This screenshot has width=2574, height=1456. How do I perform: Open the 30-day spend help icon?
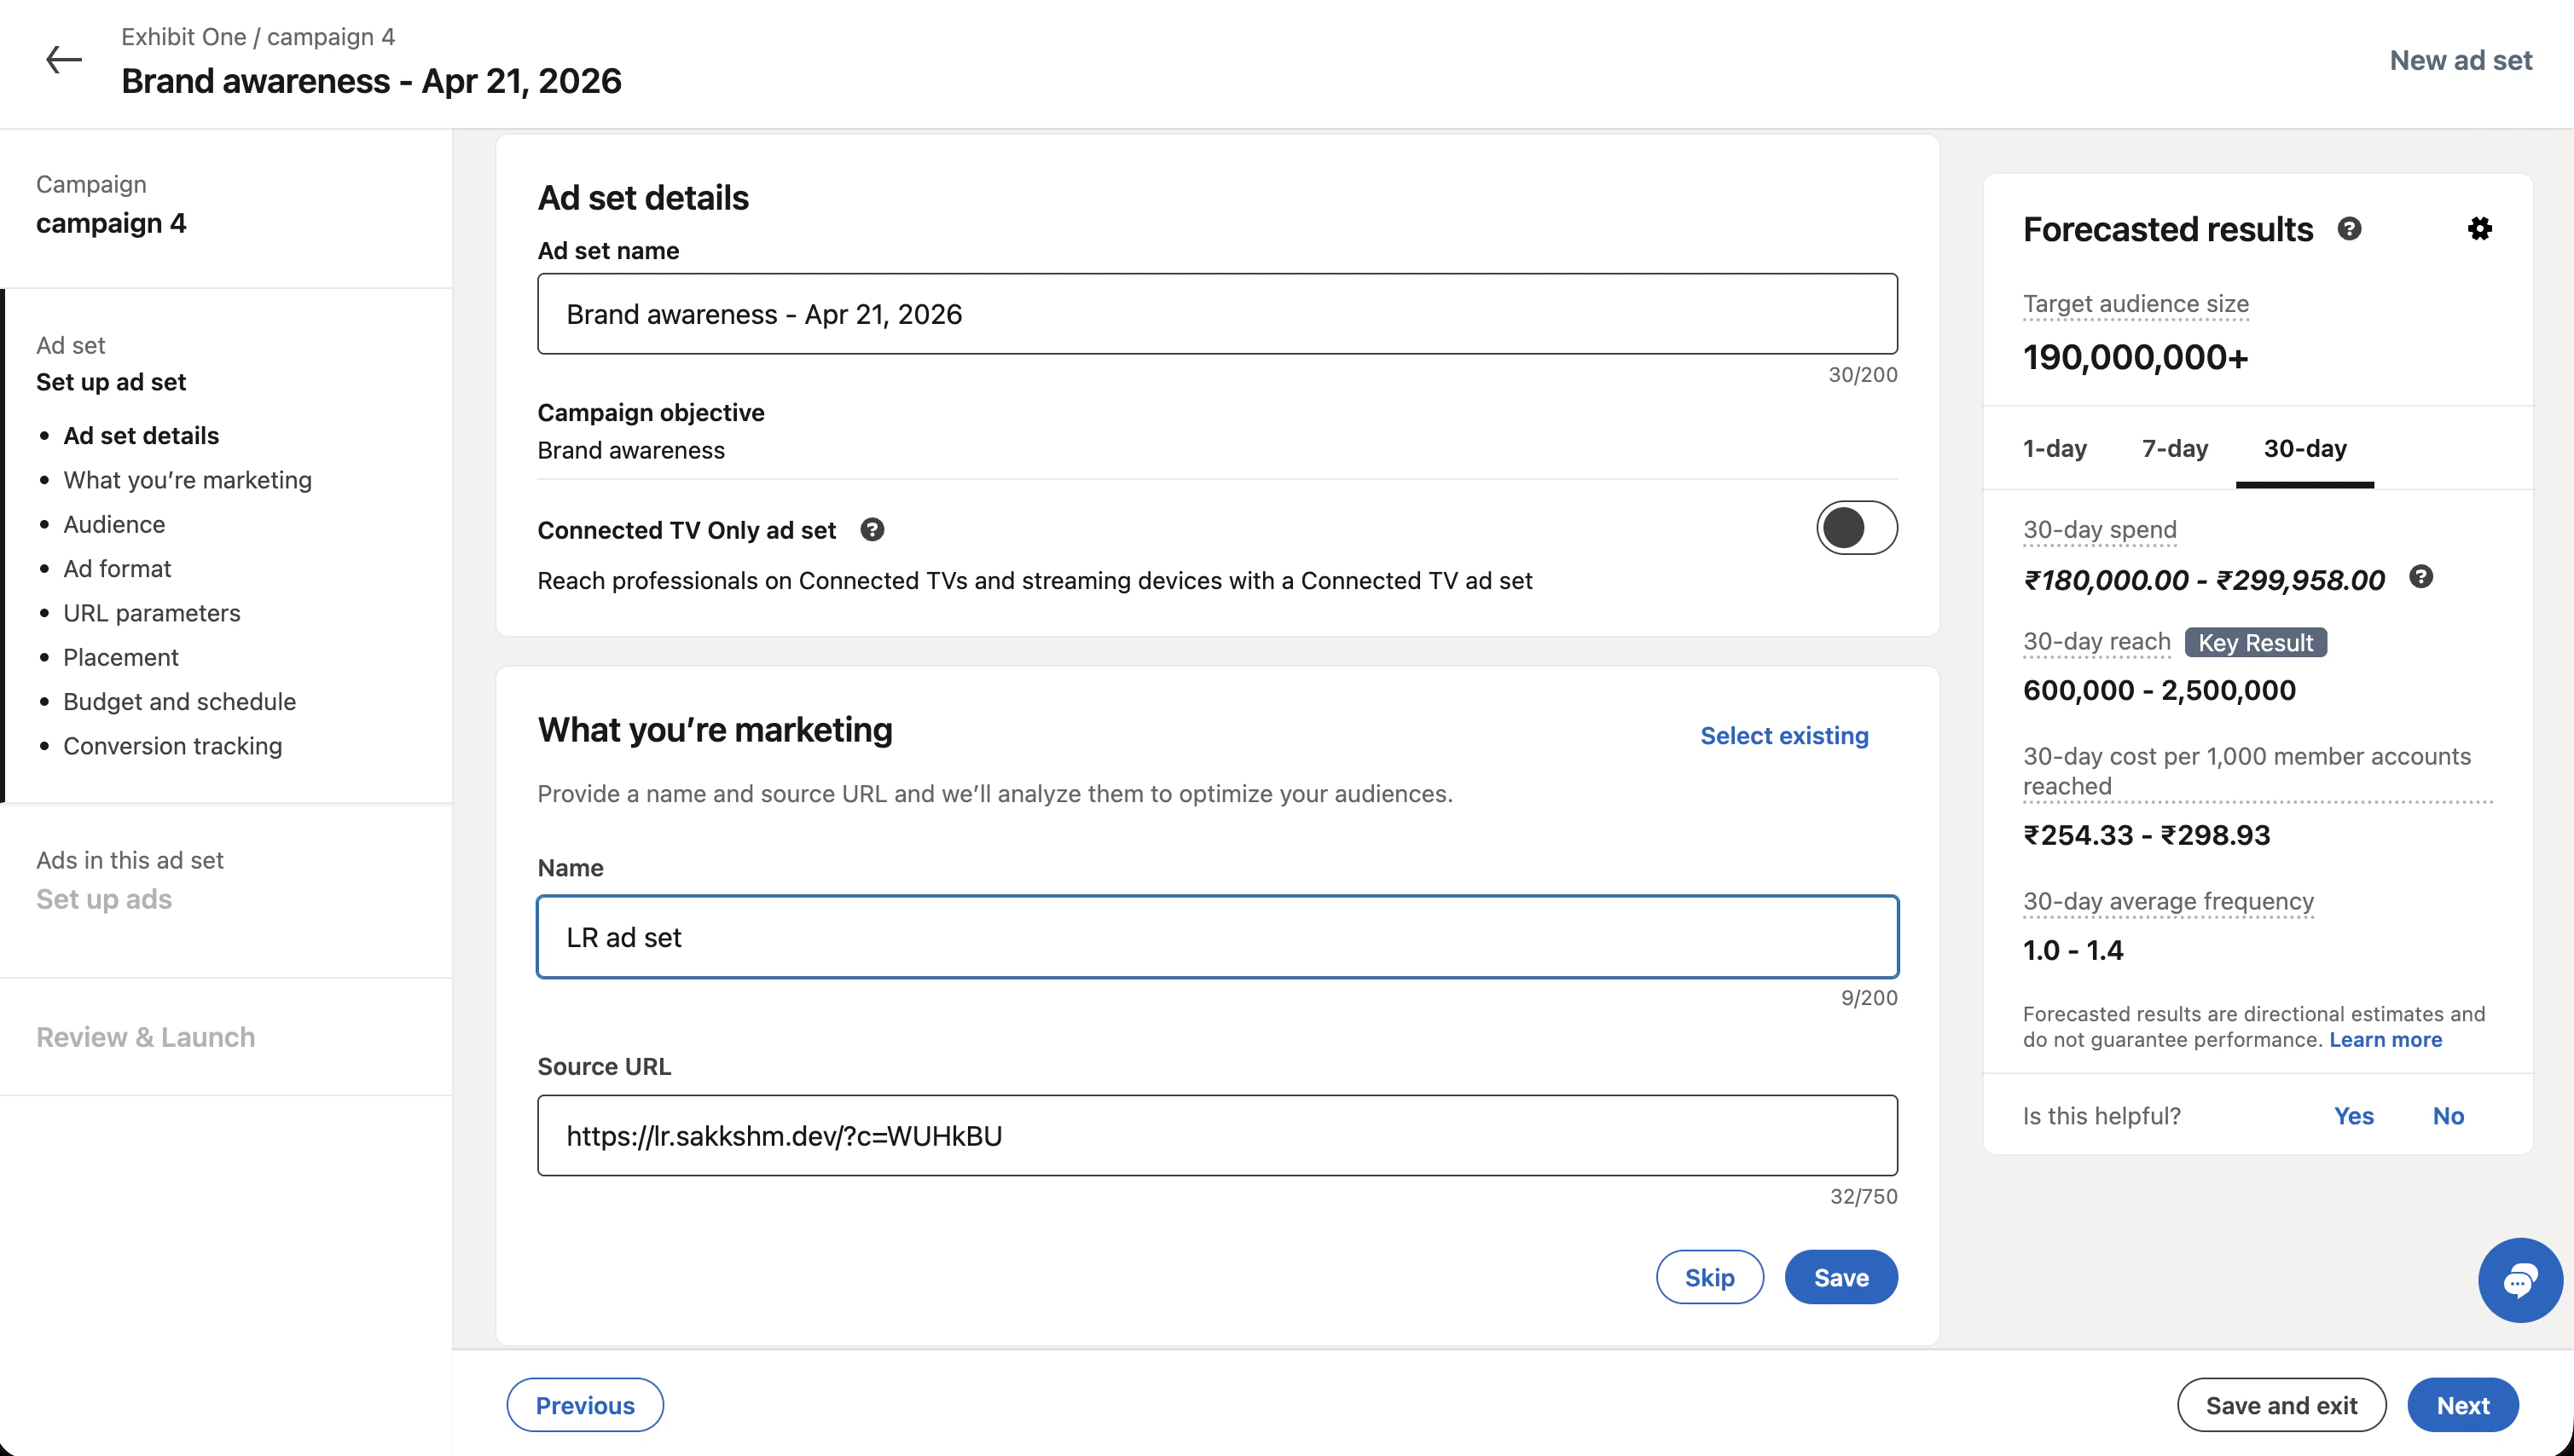pyautogui.click(x=2422, y=576)
